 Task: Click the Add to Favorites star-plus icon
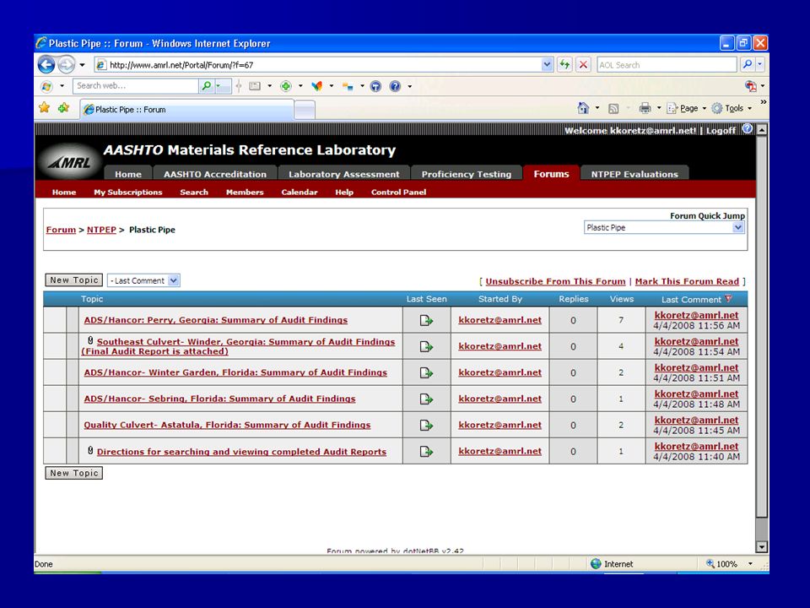click(63, 107)
